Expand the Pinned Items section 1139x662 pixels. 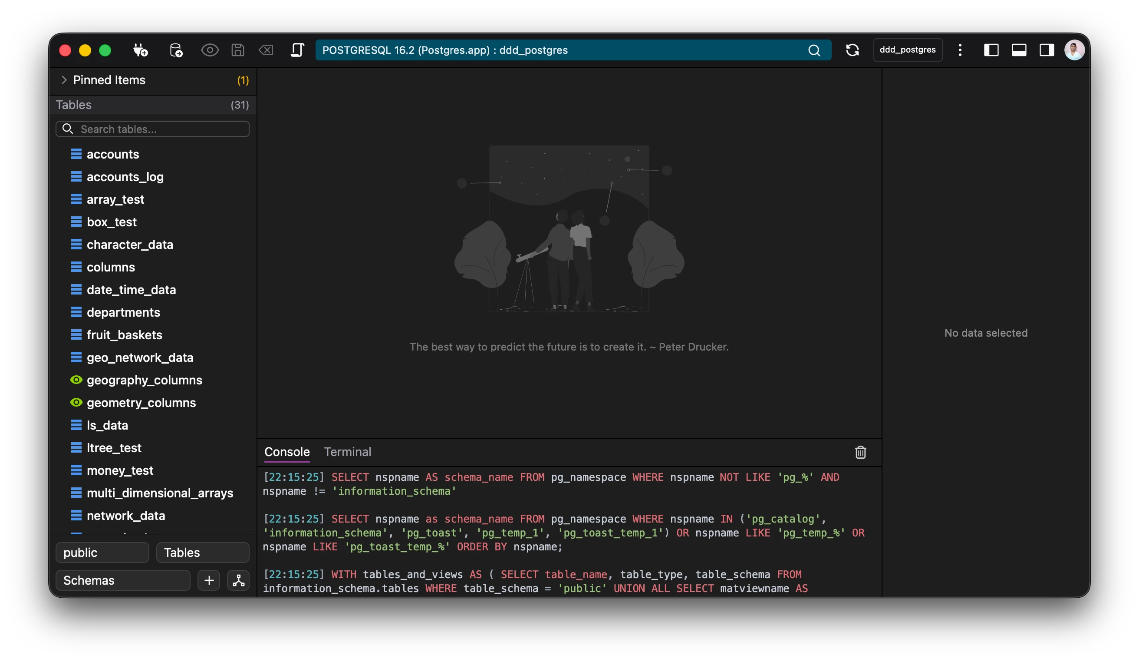click(x=64, y=80)
